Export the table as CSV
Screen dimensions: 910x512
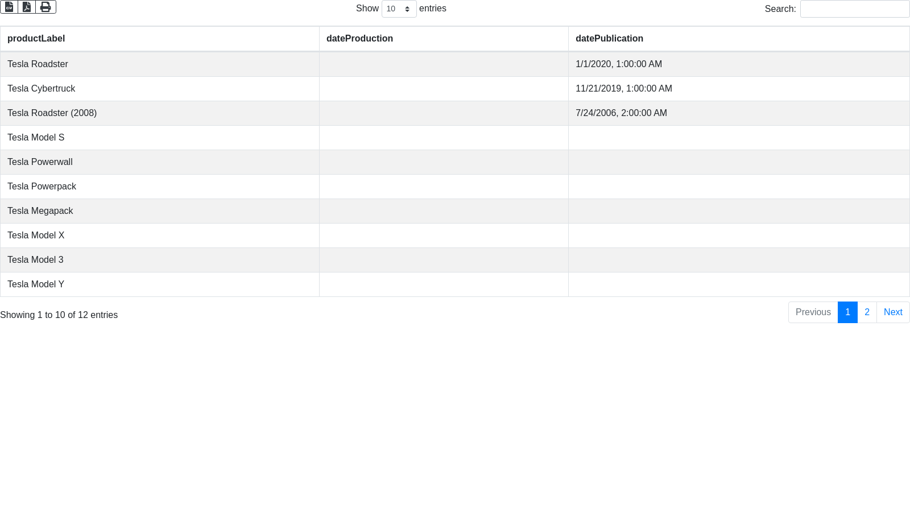(x=9, y=7)
